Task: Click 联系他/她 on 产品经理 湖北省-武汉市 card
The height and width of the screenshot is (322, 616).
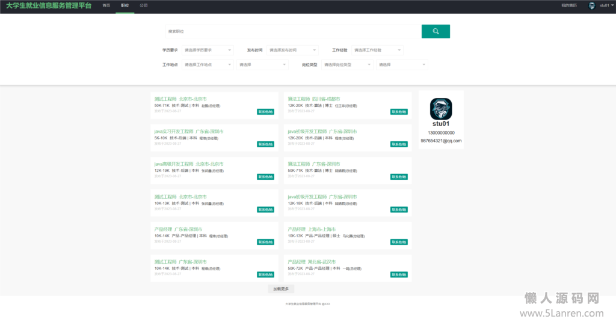Action: click(x=399, y=275)
